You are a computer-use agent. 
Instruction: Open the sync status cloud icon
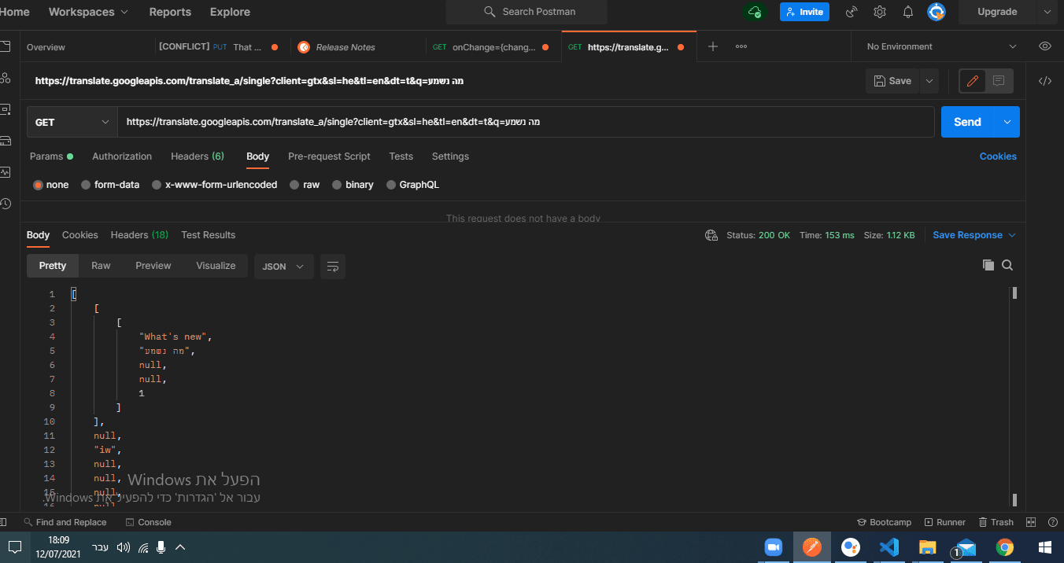(x=754, y=12)
